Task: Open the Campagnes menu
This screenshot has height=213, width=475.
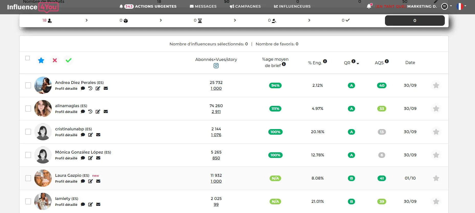Action: point(245,6)
